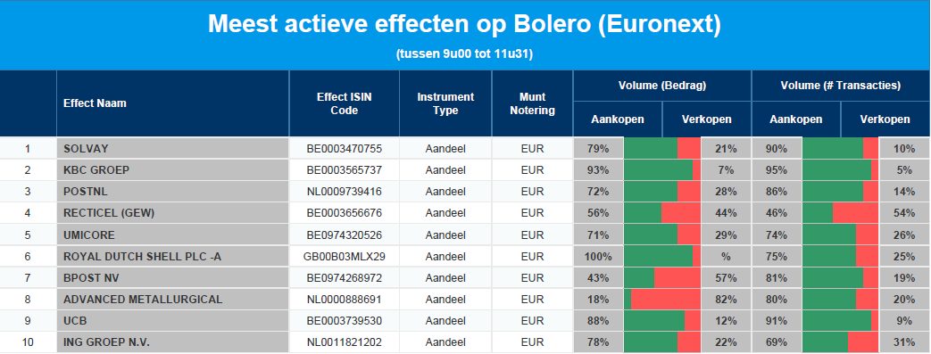
Task: Select UCB's 88% Aankopen value
Action: click(x=598, y=321)
